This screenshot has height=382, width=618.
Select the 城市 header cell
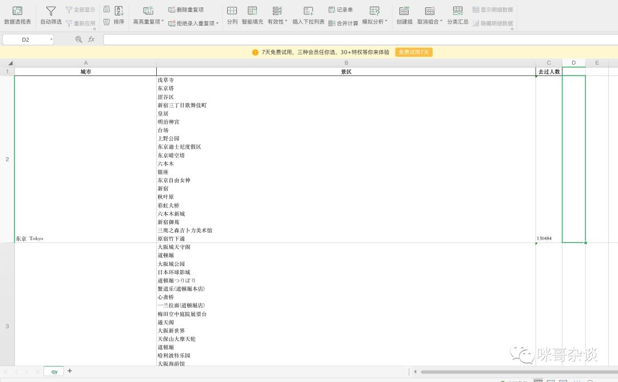[x=85, y=71]
